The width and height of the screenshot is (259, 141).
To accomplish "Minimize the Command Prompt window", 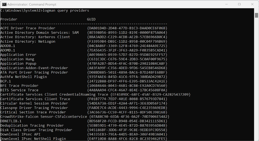I will click(227, 4).
